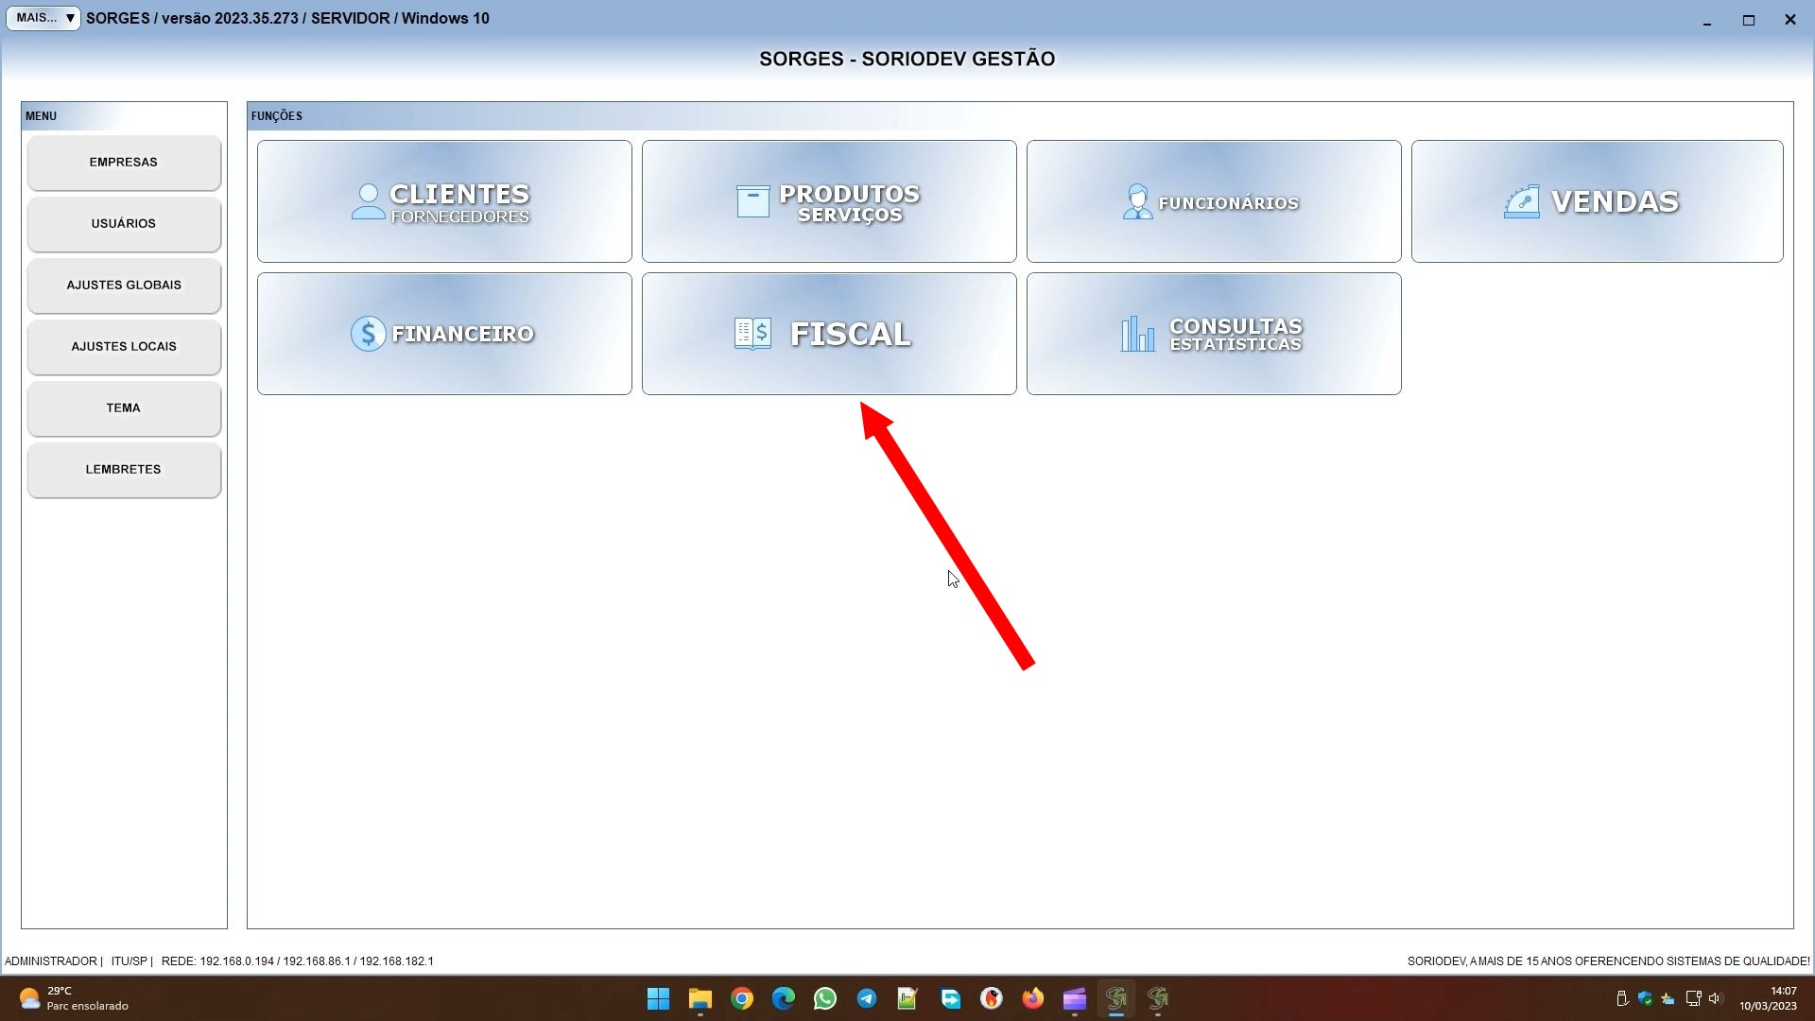Select AJUSTES LOCAIS in the menu
The image size is (1815, 1021).
click(x=124, y=347)
